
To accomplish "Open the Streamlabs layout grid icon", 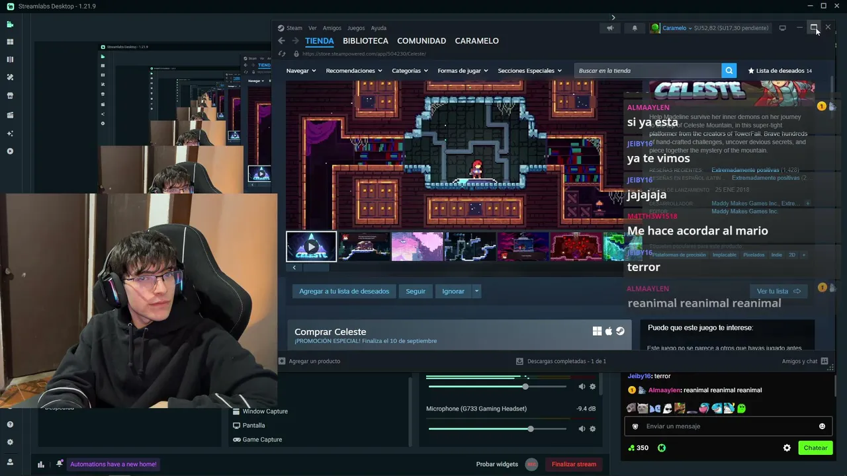I will (10, 42).
